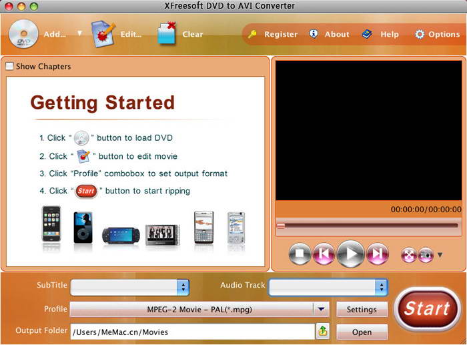Image resolution: width=467 pixels, height=345 pixels.
Task: Open the Audio Track combo box
Action: click(x=328, y=287)
